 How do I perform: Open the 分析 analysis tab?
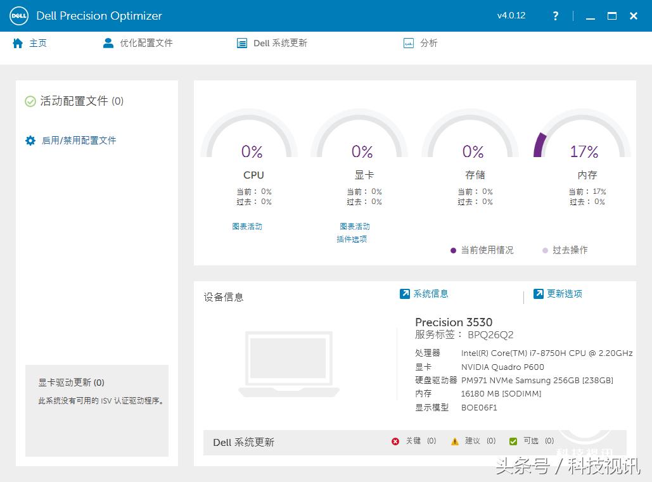coord(421,43)
